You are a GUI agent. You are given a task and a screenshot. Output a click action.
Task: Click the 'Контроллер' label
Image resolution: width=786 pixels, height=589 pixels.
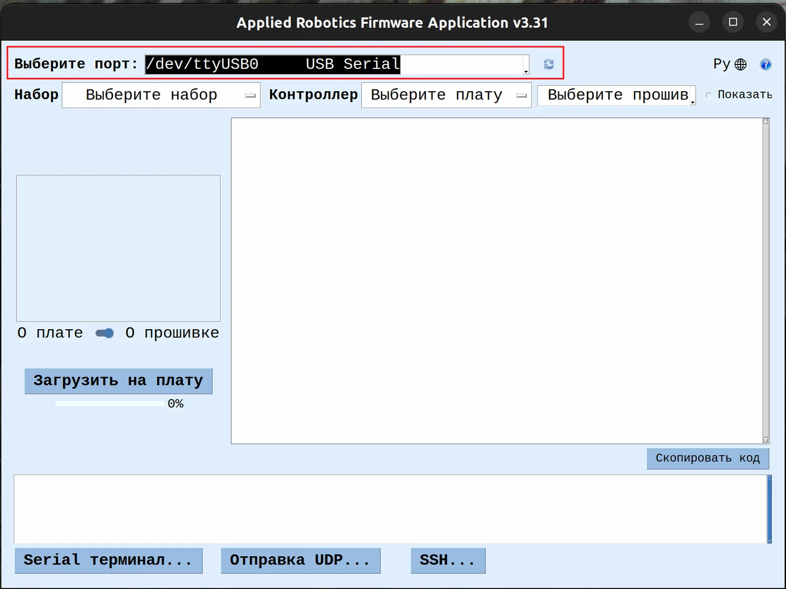click(313, 95)
